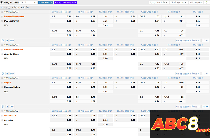The image size is (210, 138).
Task: Open the bar chart icon below Napoli match
Action: 7,107
